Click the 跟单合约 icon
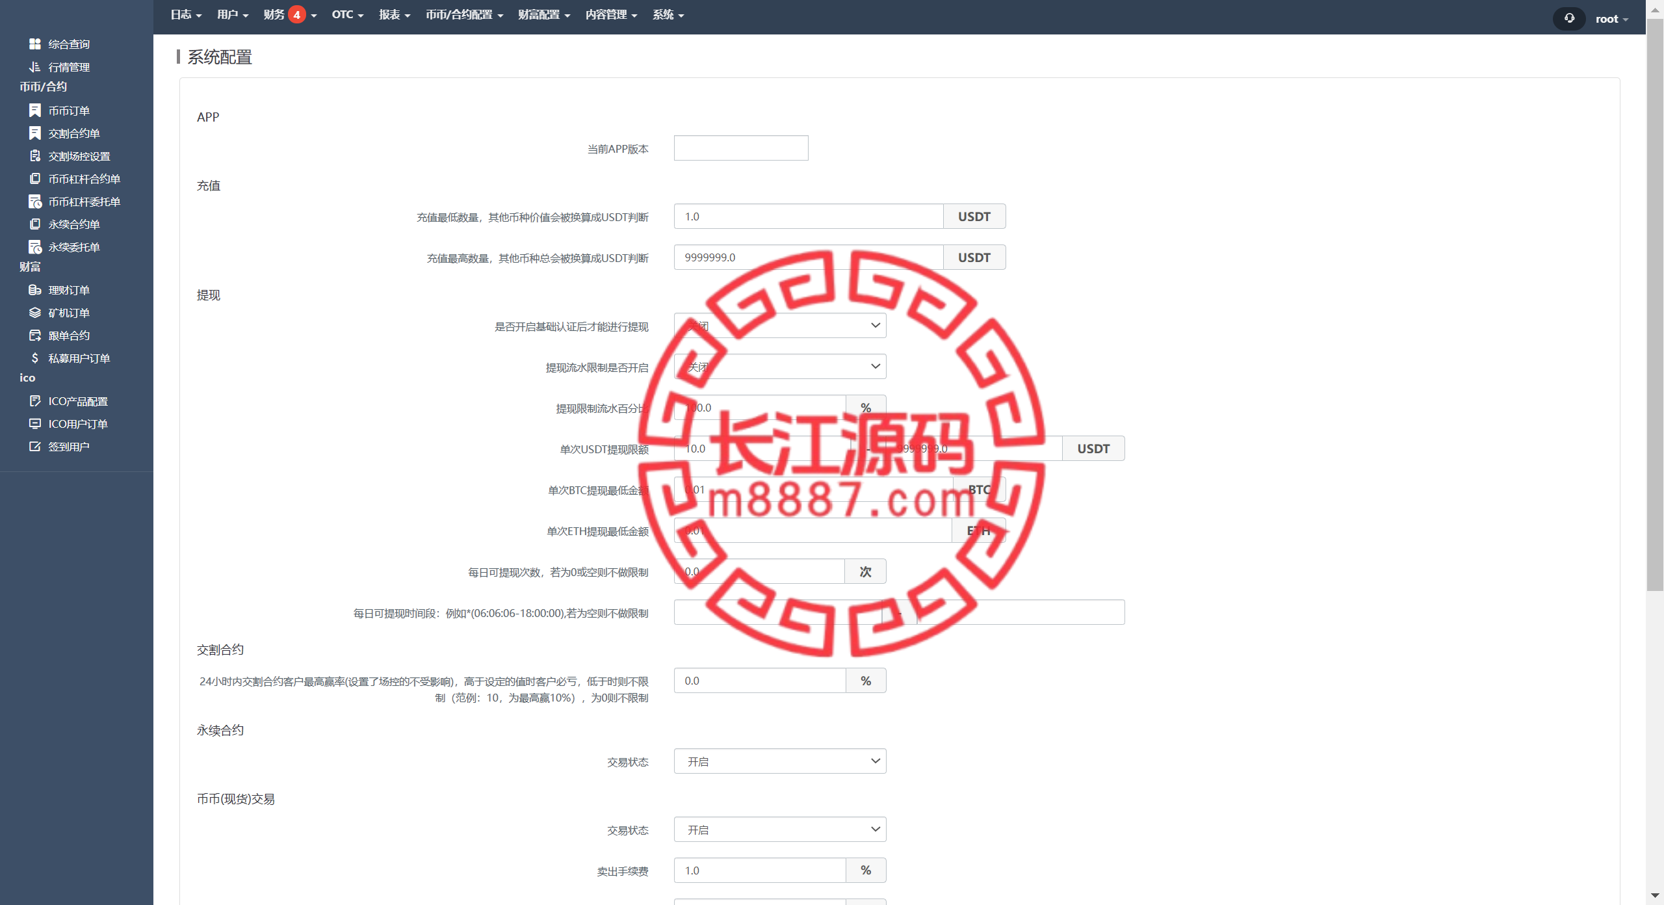This screenshot has height=905, width=1664. (x=35, y=335)
